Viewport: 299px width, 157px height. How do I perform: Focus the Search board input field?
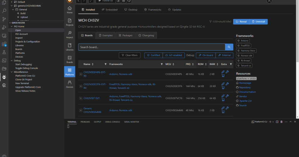pos(152,47)
